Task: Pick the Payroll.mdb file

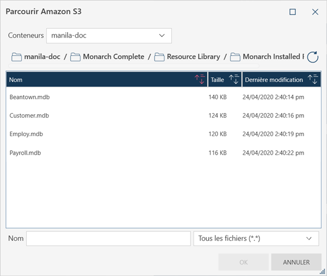Action: tap(25, 153)
